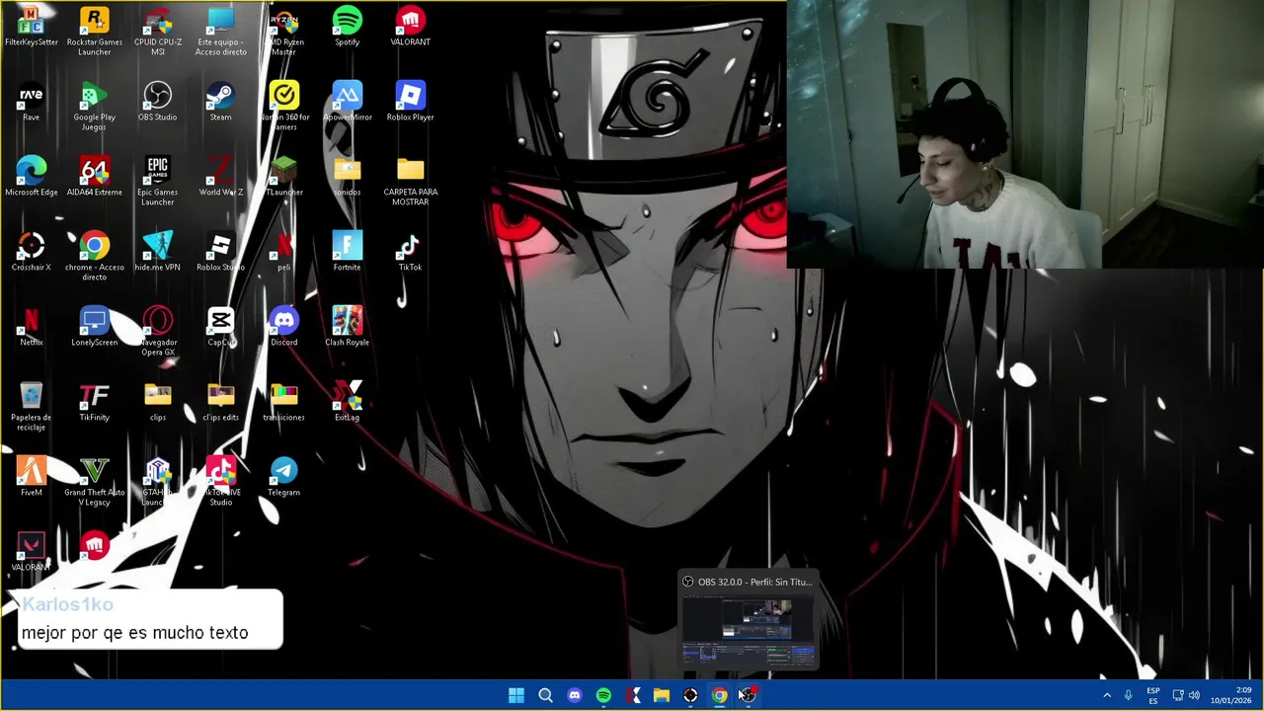
Task: Open the FilterKeysSetter desktop shortcut
Action: (x=32, y=27)
